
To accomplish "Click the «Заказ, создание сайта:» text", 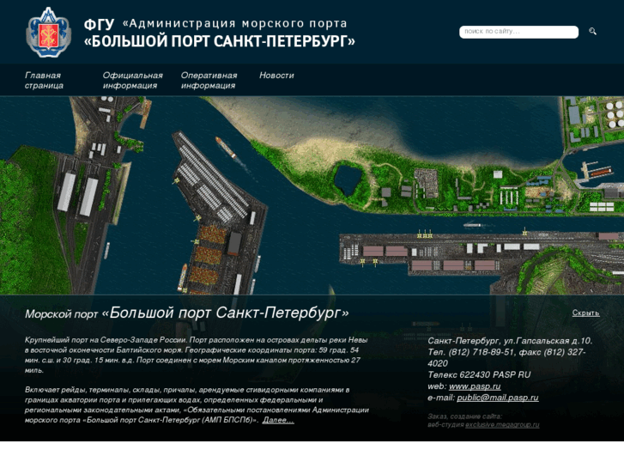I will 465,416.
